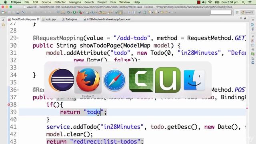Click the error marker on line 38

(x=9, y=105)
